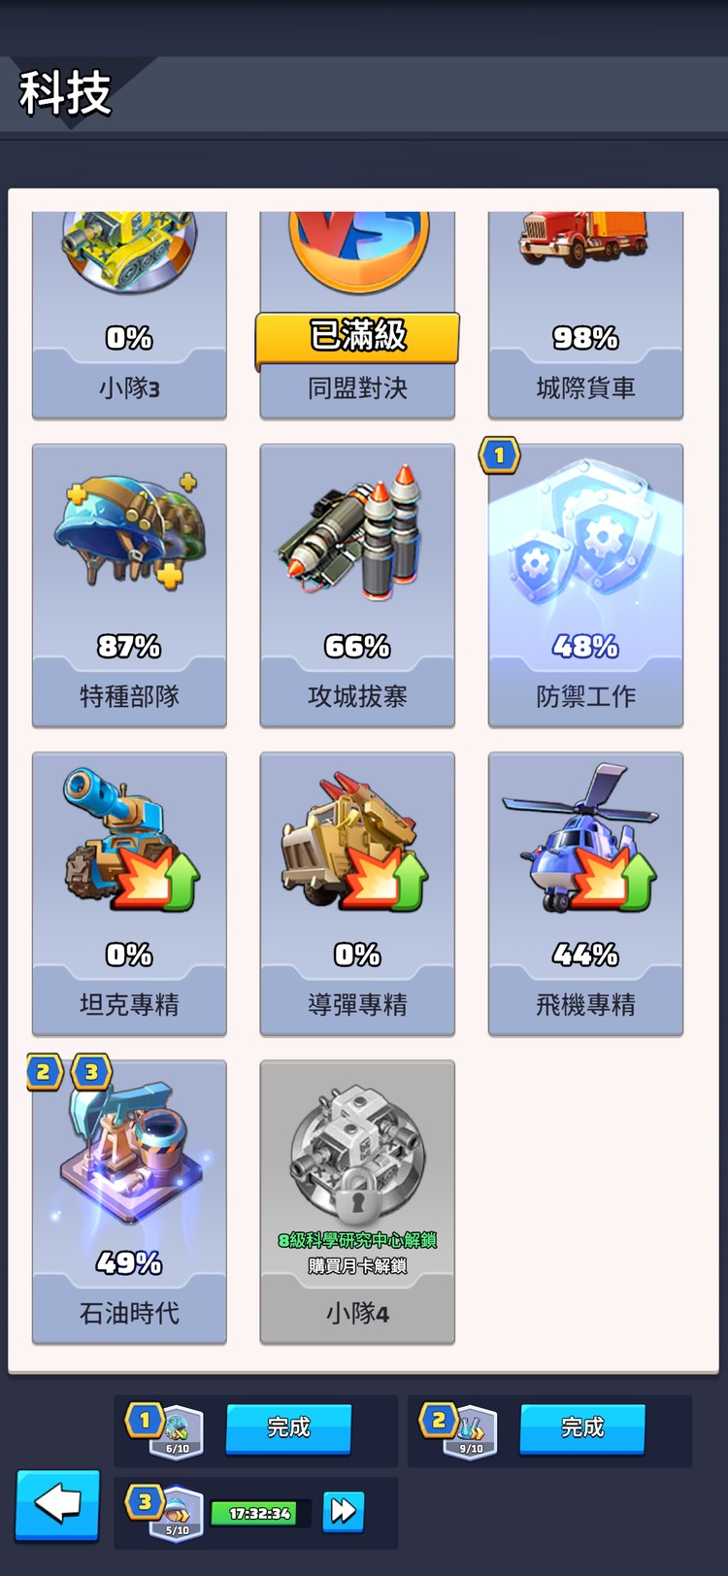Select the 小隊3 tech card
Screen dimensions: 728x1576
pos(129,316)
